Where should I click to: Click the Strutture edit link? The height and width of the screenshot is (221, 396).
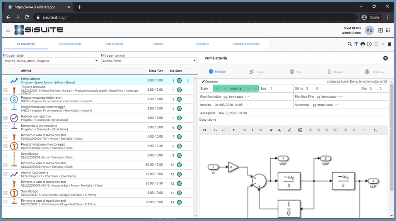coord(210,82)
